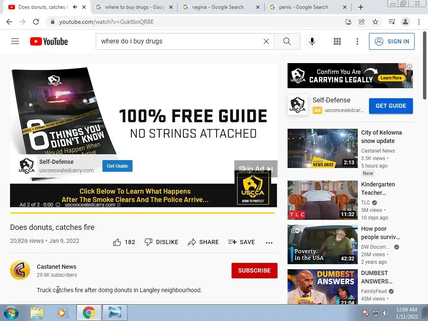Open Chrome media controls icon
Viewport: 428px width, 321px height.
pyautogui.click(x=392, y=22)
